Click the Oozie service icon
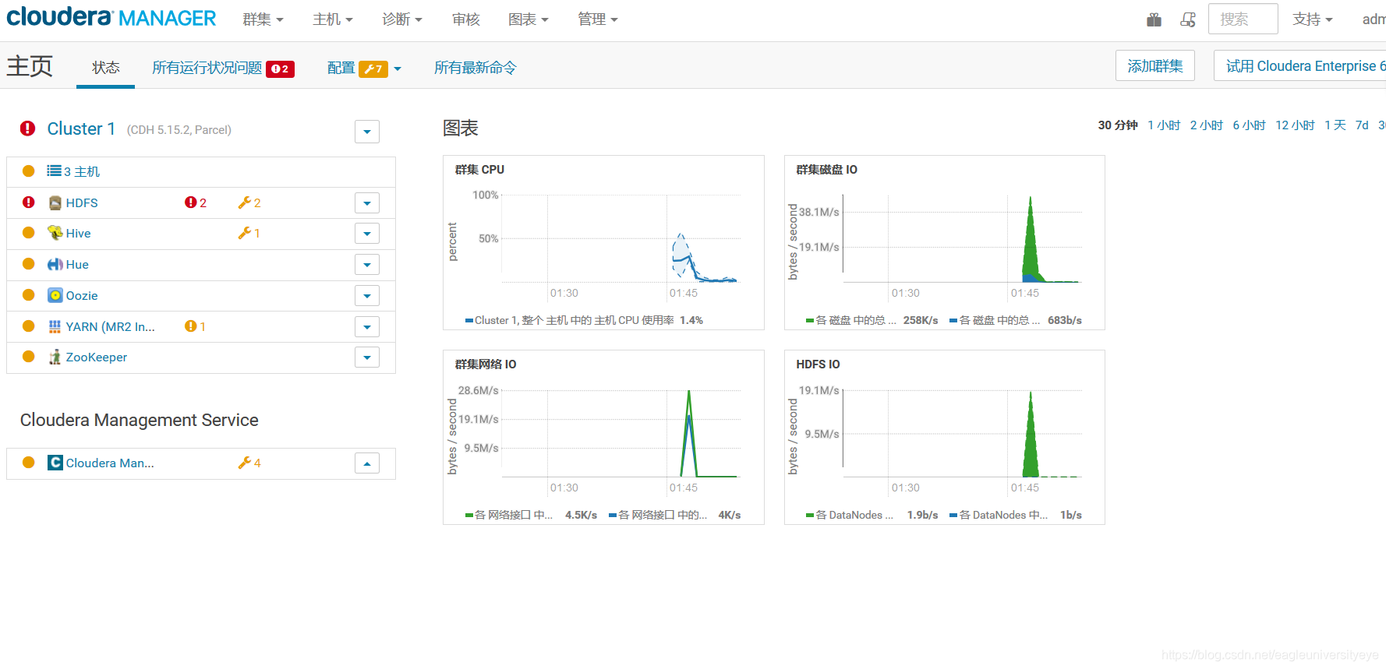Screen dimensions: 1386x669 pyautogui.click(x=55, y=295)
